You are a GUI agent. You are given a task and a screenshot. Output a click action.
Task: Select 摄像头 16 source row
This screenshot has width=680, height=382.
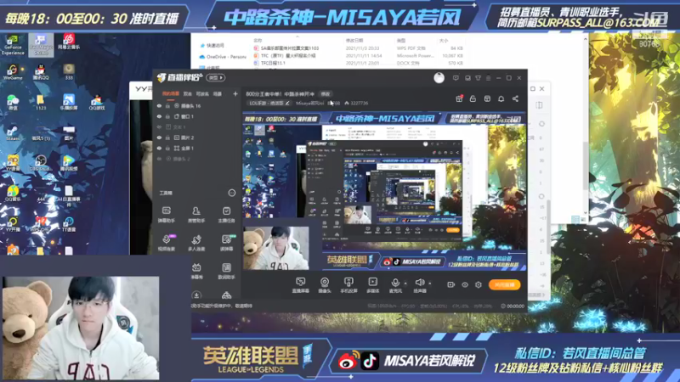(197, 105)
